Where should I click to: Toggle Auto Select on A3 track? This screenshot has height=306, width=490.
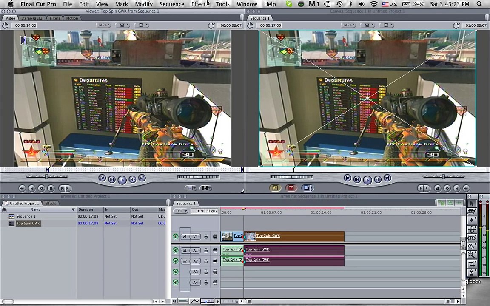tap(215, 272)
